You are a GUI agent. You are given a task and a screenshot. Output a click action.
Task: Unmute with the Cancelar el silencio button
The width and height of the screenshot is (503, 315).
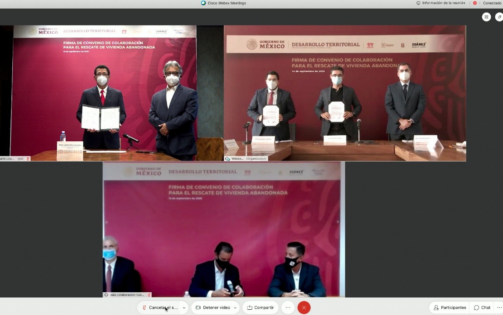click(x=159, y=308)
